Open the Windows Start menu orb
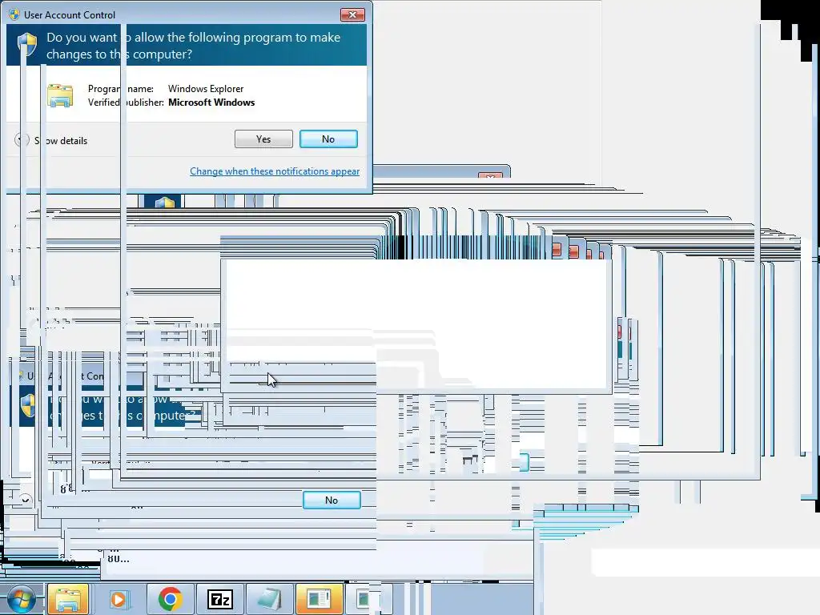Image resolution: width=820 pixels, height=615 pixels. point(20,600)
